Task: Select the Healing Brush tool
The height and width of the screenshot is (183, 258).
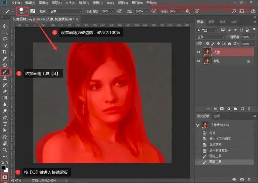Action: [5, 65]
